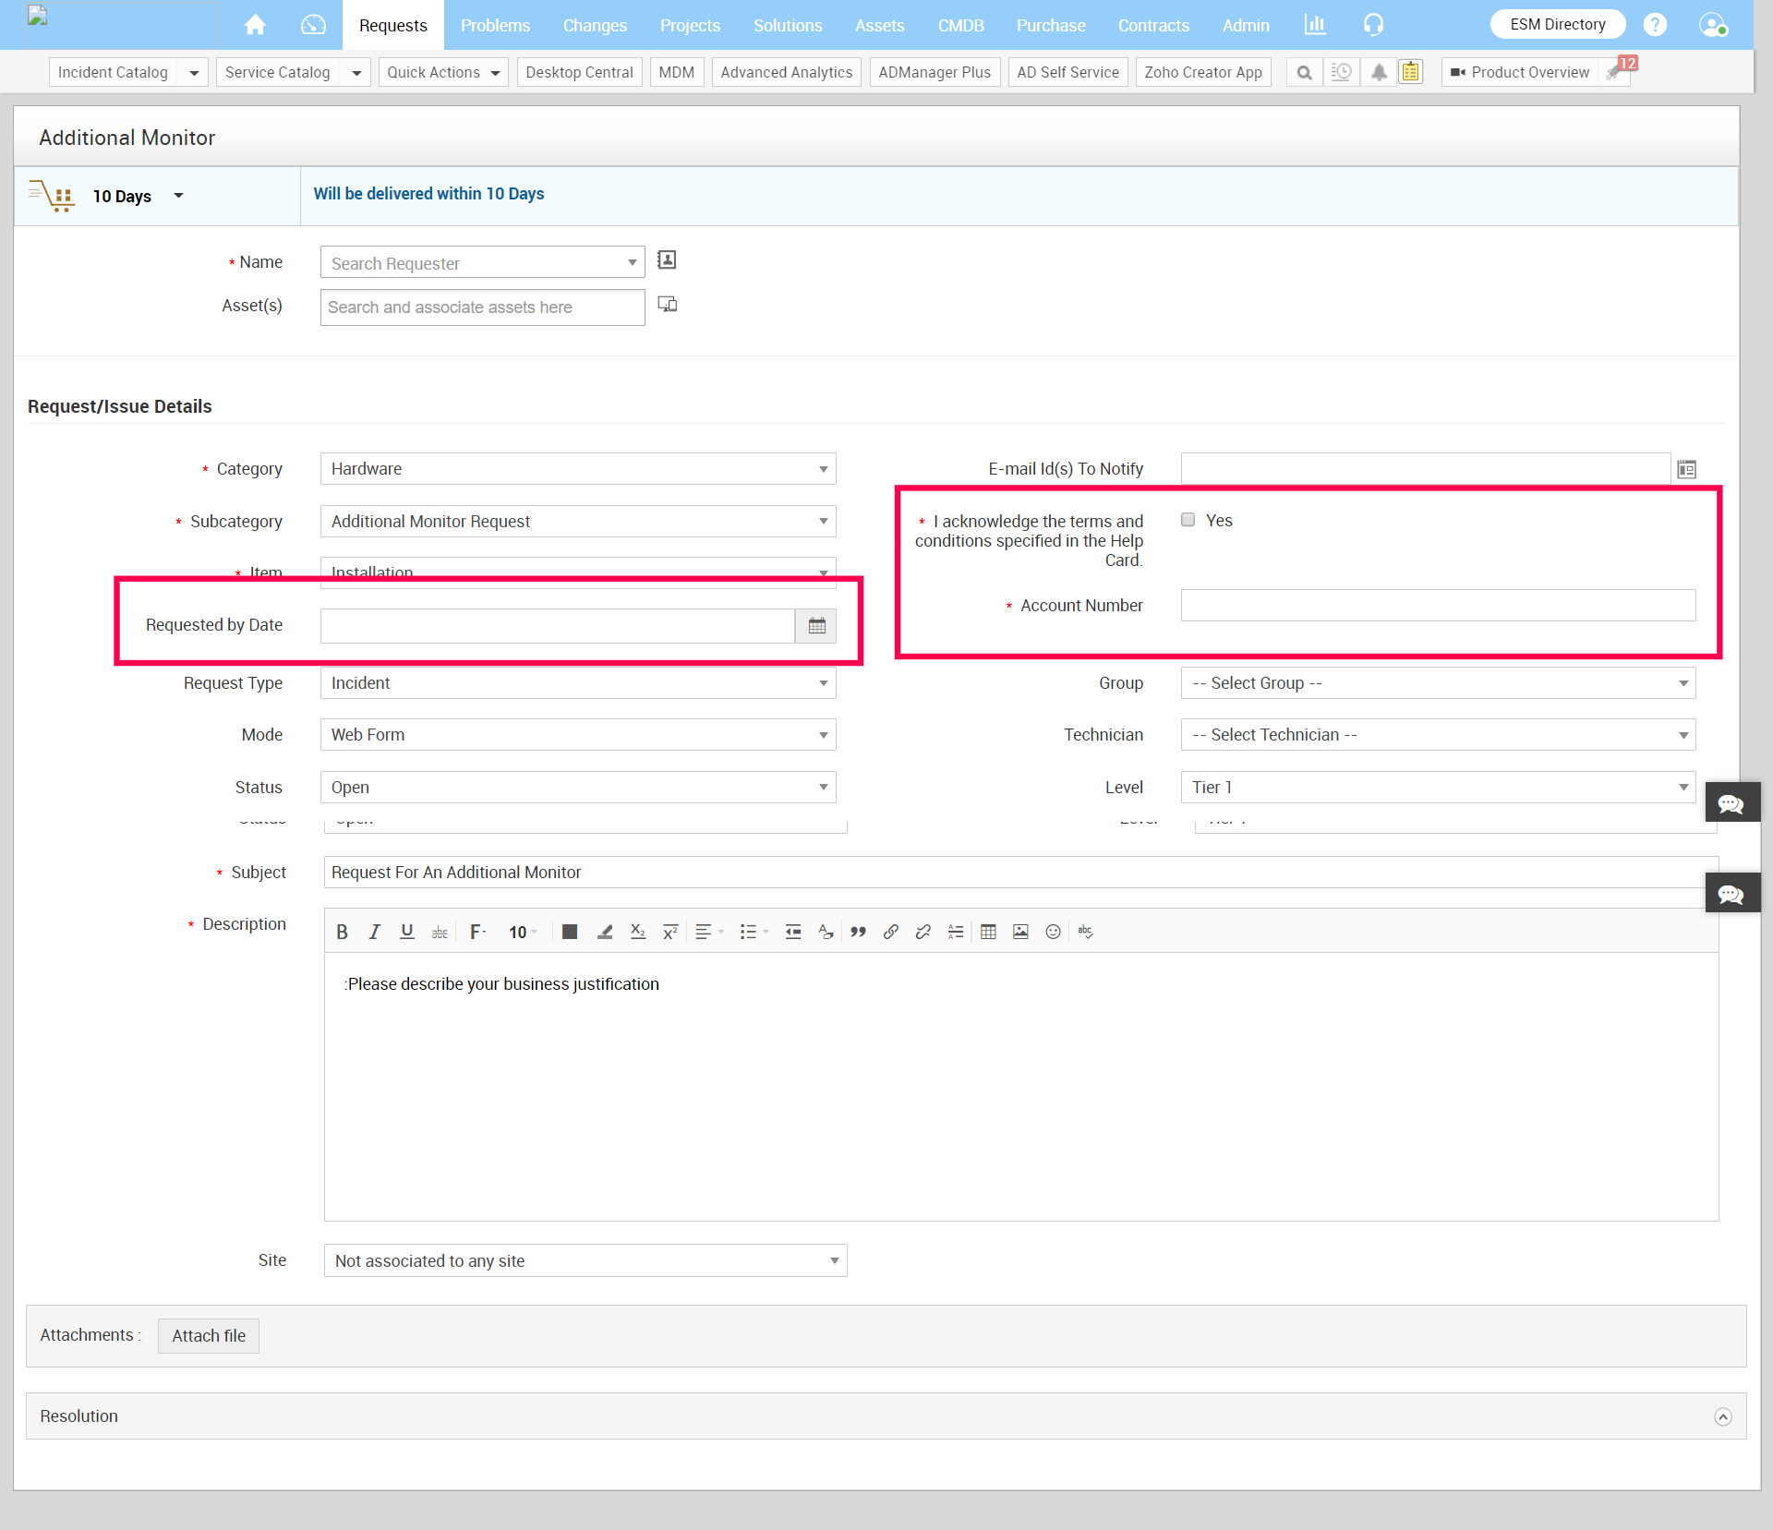The height and width of the screenshot is (1530, 1773).
Task: Open the Category dropdown showing Hardware
Action: pyautogui.click(x=577, y=469)
